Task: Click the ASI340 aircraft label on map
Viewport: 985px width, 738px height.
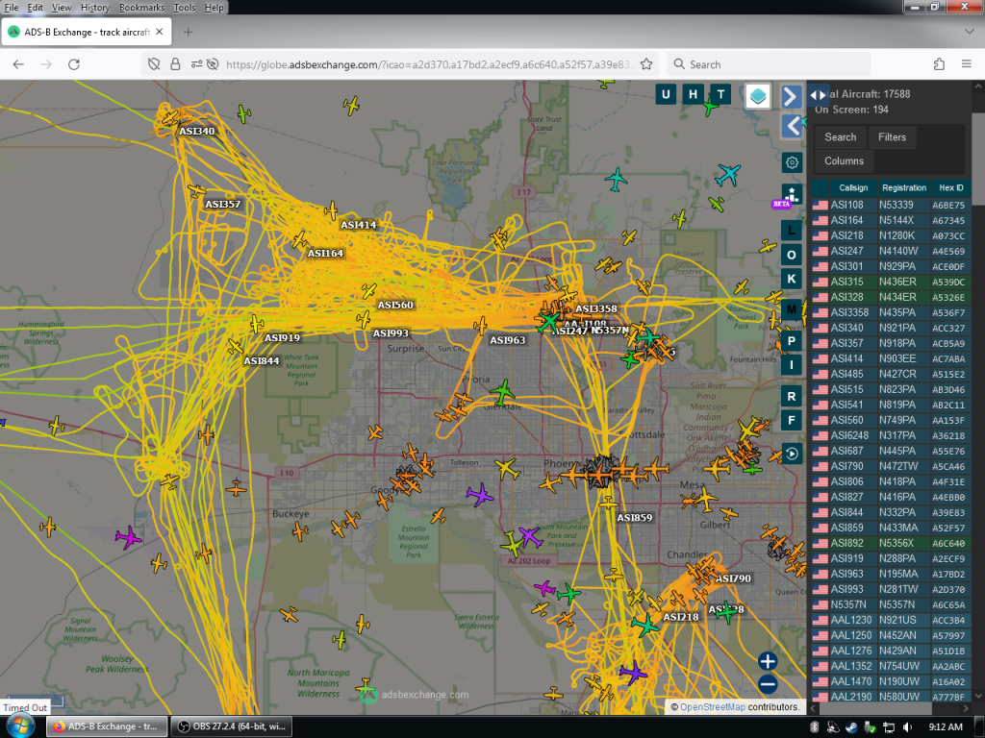Action: pyautogui.click(x=196, y=131)
